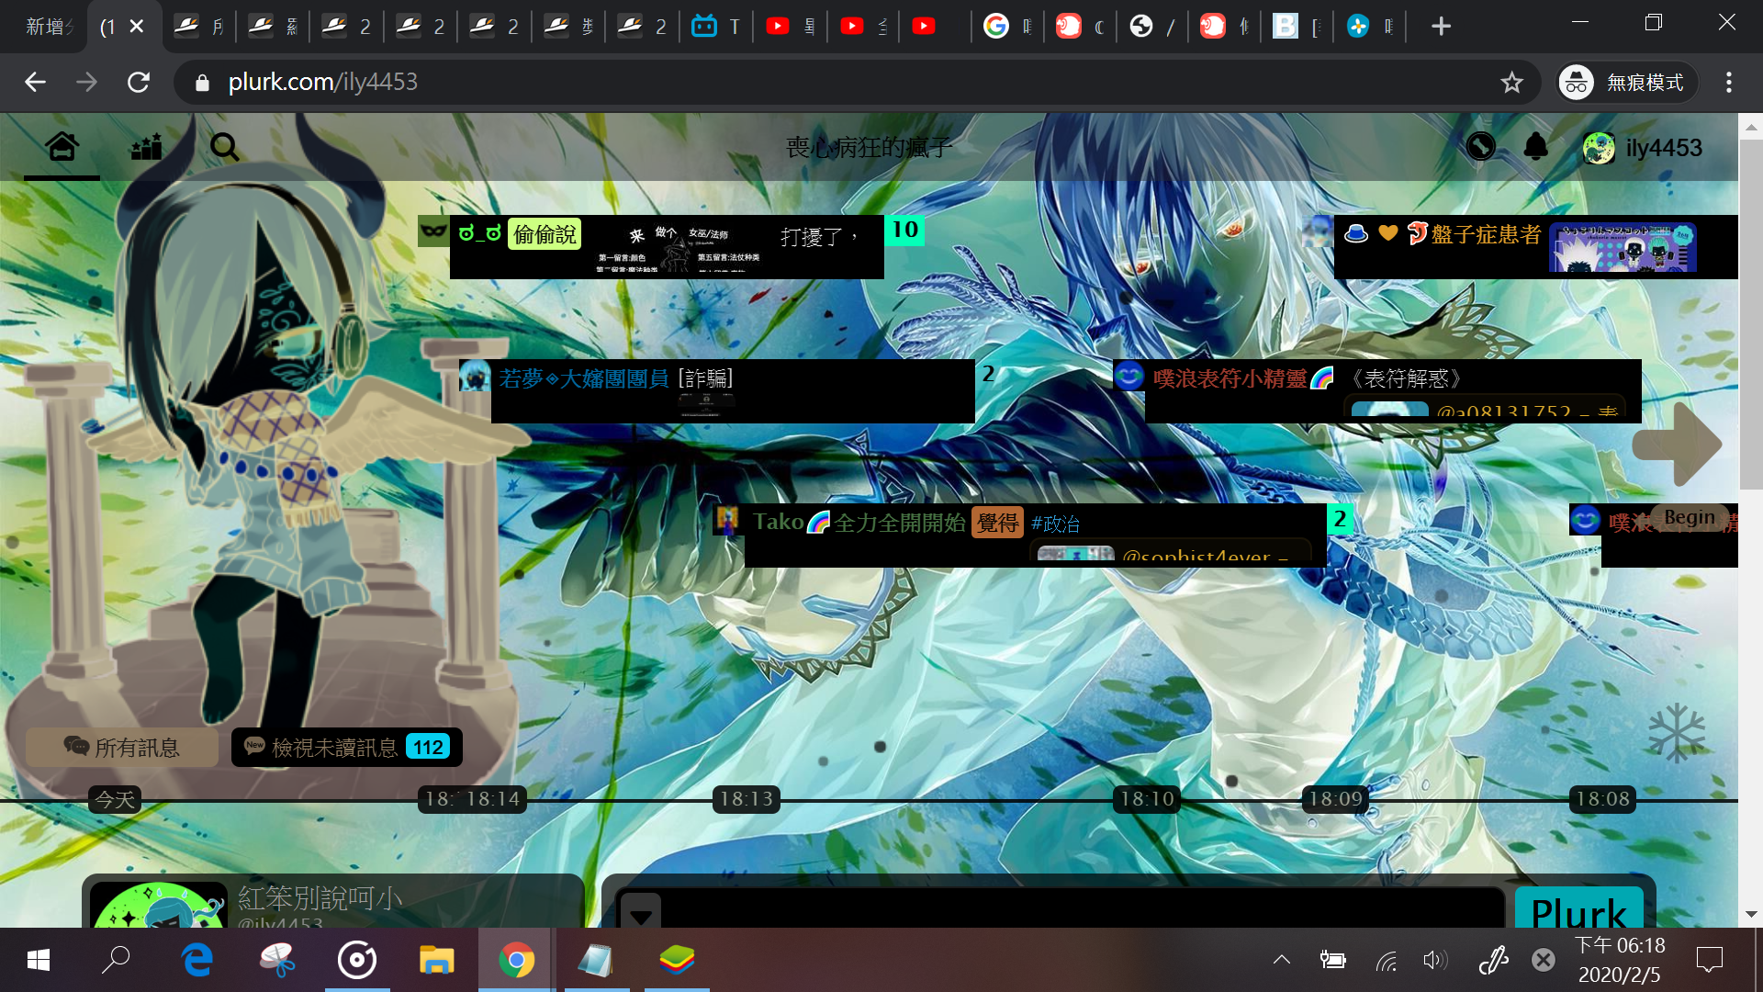Open the 2 responses badge on 詐騙 plurk

pyautogui.click(x=988, y=374)
